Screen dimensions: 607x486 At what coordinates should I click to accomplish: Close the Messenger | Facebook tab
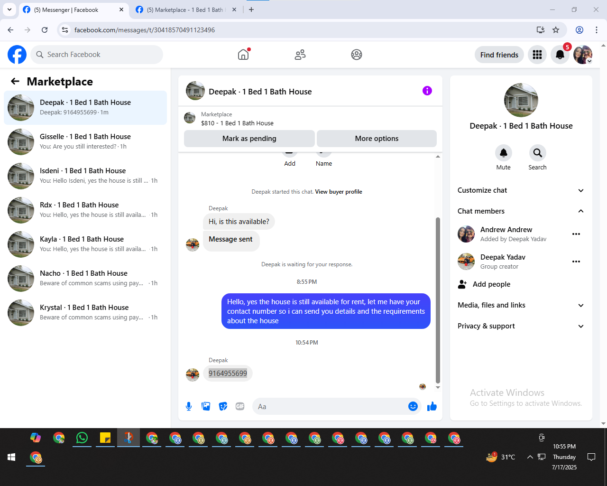(x=121, y=9)
